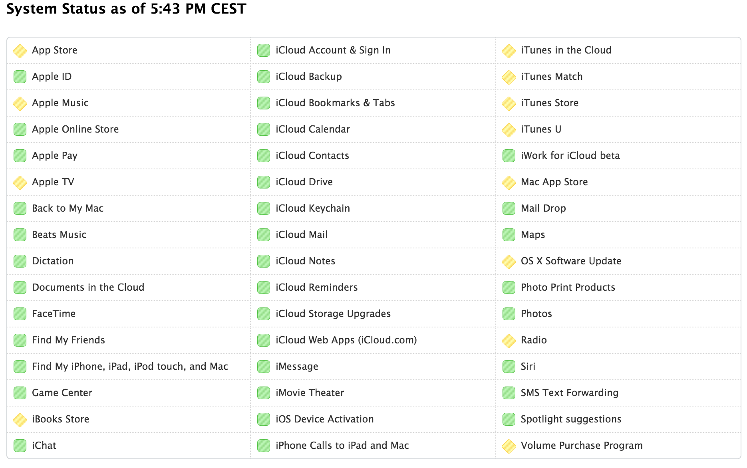Click the green icon beside iCloud Mail
Image resolution: width=747 pixels, height=468 pixels.
[x=263, y=235]
